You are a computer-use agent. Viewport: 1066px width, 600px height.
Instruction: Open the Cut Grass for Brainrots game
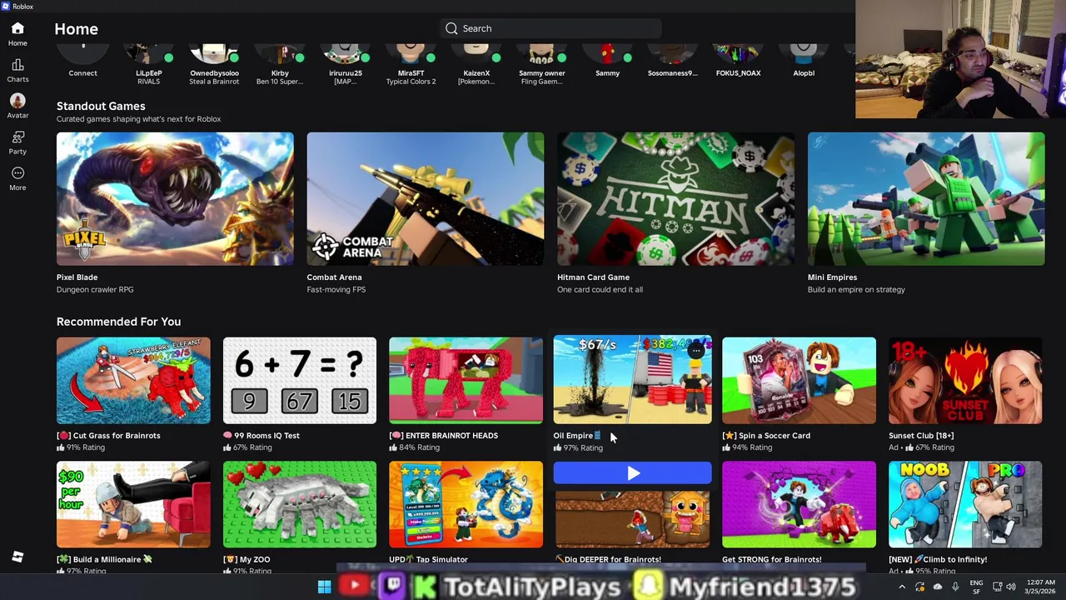pyautogui.click(x=133, y=381)
